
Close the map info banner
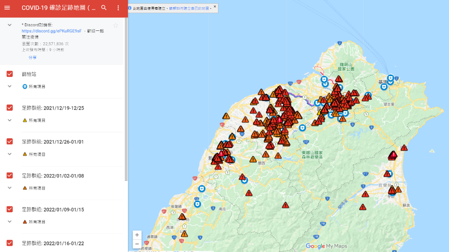(215, 7)
